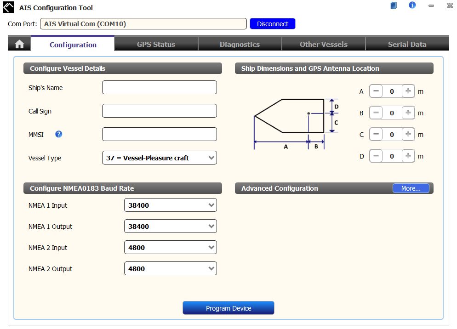Click the Disconnect button
The height and width of the screenshot is (329, 457).
[x=273, y=24]
